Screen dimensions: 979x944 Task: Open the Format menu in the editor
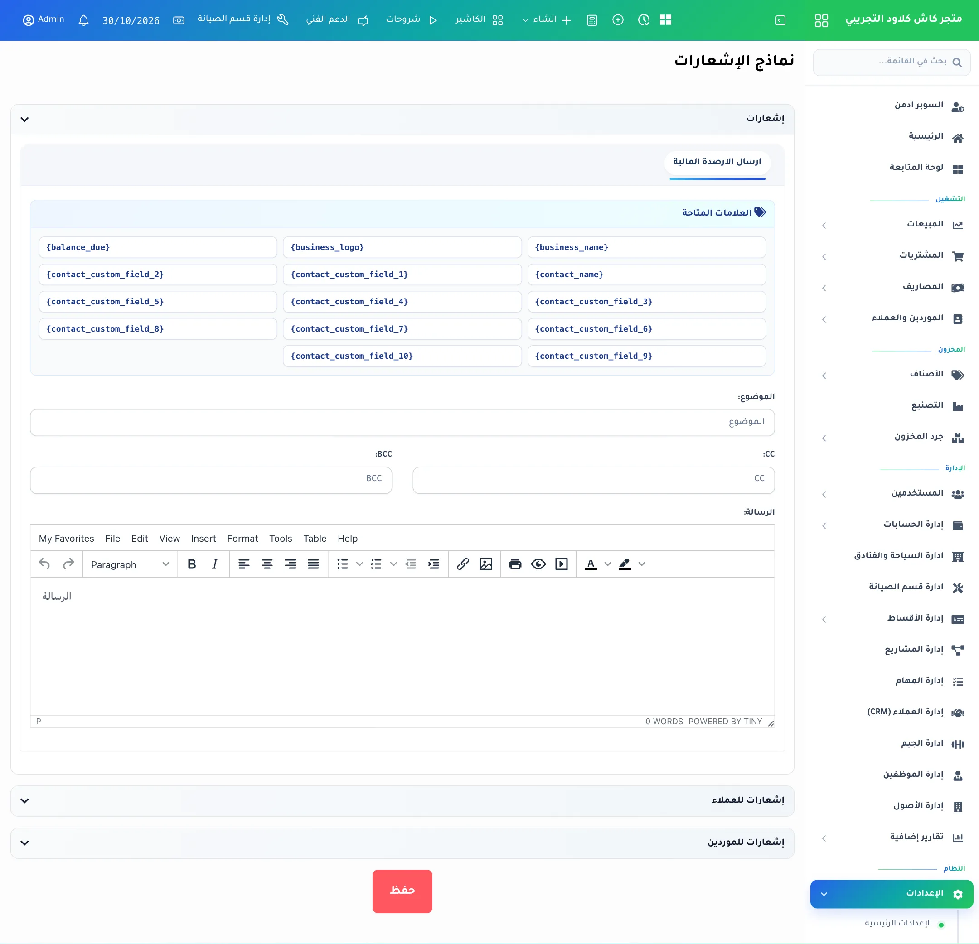click(242, 539)
